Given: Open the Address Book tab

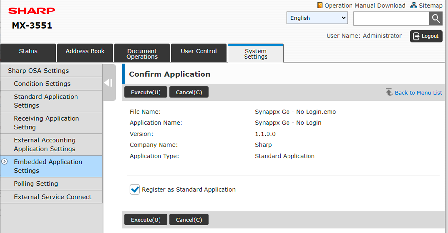Looking at the screenshot, I should (x=85, y=53).
